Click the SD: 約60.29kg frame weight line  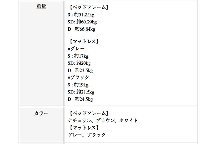(82, 22)
